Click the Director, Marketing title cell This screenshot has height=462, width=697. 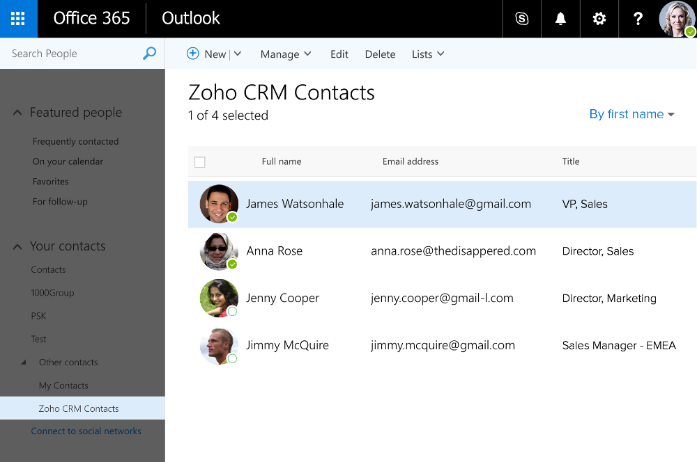pyautogui.click(x=609, y=298)
